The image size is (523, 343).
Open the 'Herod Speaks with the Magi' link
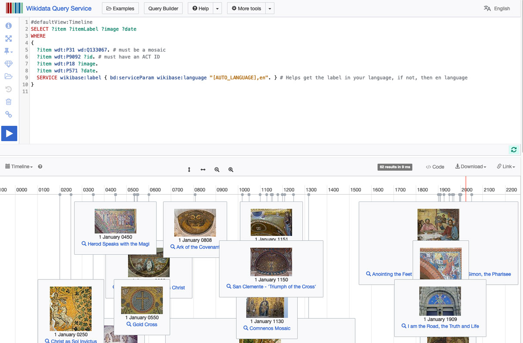tap(118, 244)
